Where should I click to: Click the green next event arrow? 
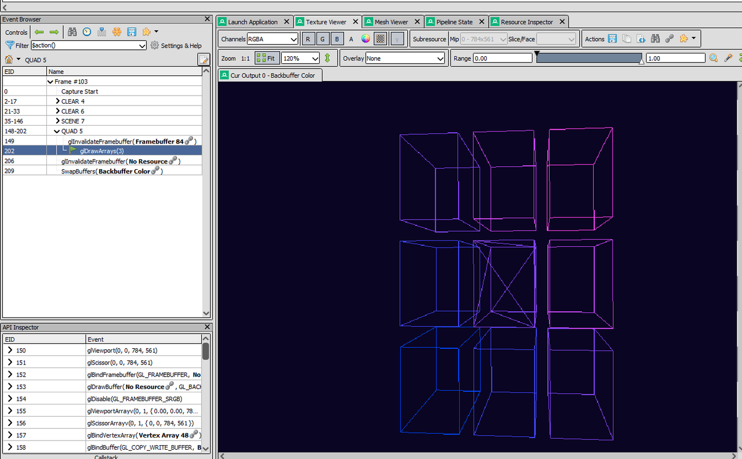pyautogui.click(x=54, y=32)
